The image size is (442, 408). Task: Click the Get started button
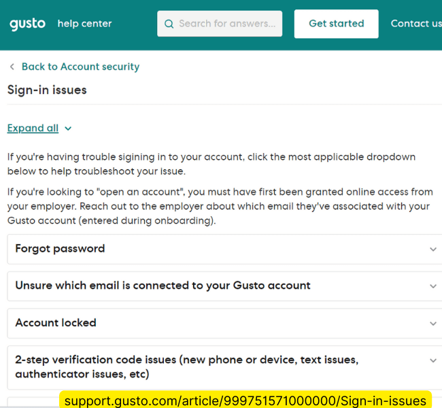click(x=337, y=24)
